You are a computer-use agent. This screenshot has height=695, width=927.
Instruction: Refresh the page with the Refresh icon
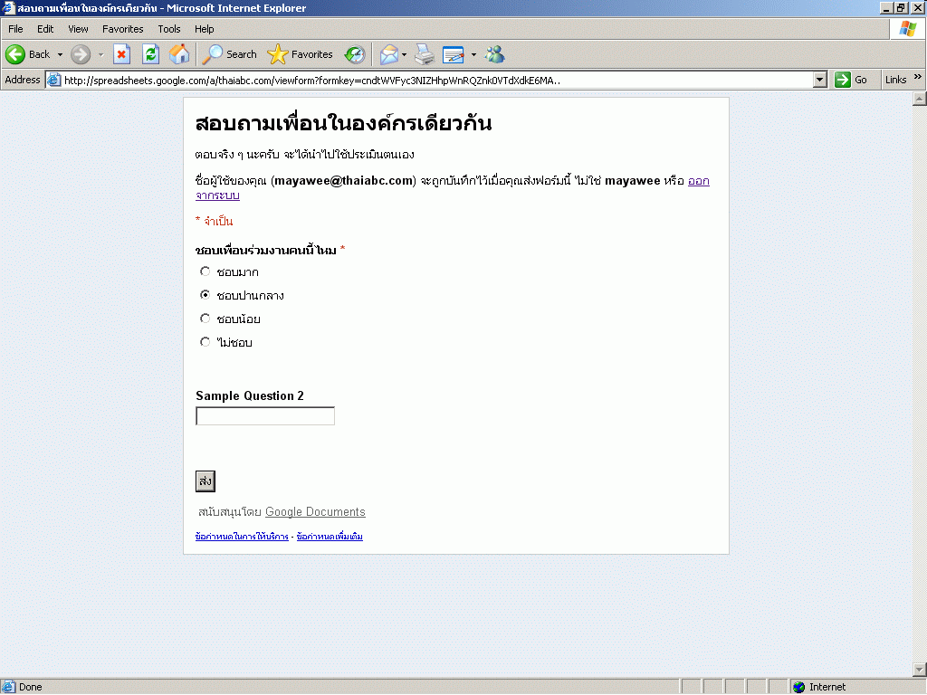[x=150, y=54]
